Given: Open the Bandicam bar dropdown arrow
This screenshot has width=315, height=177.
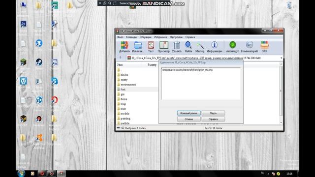Looking at the screenshot, I should pos(100,3).
